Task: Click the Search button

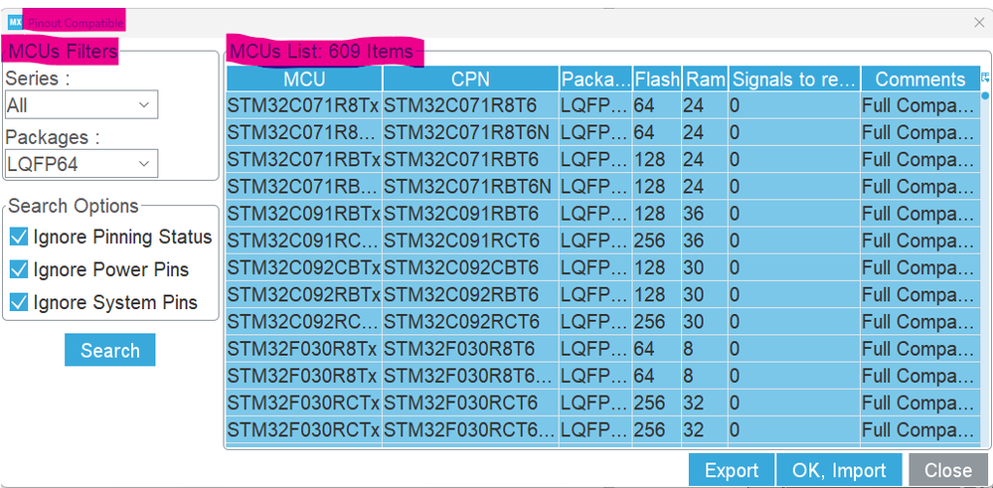Action: click(x=110, y=350)
